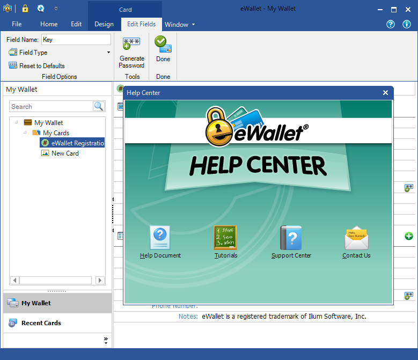The image size is (418, 360).
Task: Select My Wallet in the tree
Action: pyautogui.click(x=48, y=122)
